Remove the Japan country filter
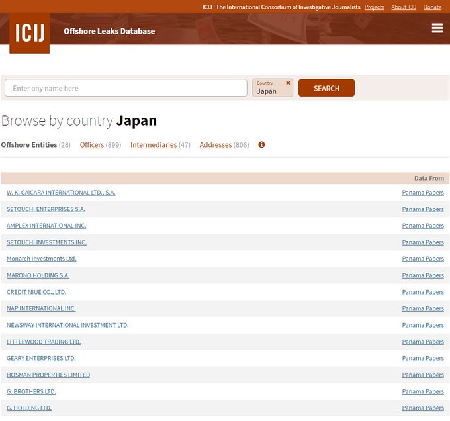Viewport: 450px width, 421px height. (x=288, y=83)
